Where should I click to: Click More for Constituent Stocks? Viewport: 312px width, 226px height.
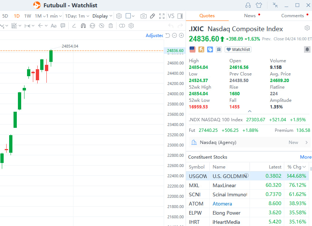click(x=306, y=157)
